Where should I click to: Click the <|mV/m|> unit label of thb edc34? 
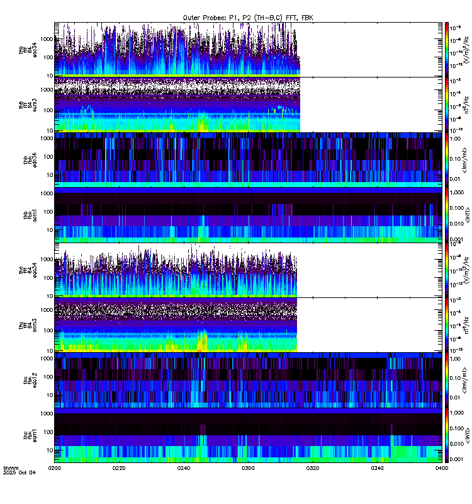[465, 160]
